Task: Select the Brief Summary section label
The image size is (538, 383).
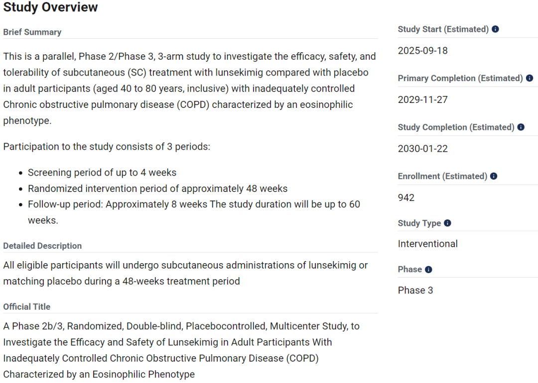Action: (x=32, y=32)
